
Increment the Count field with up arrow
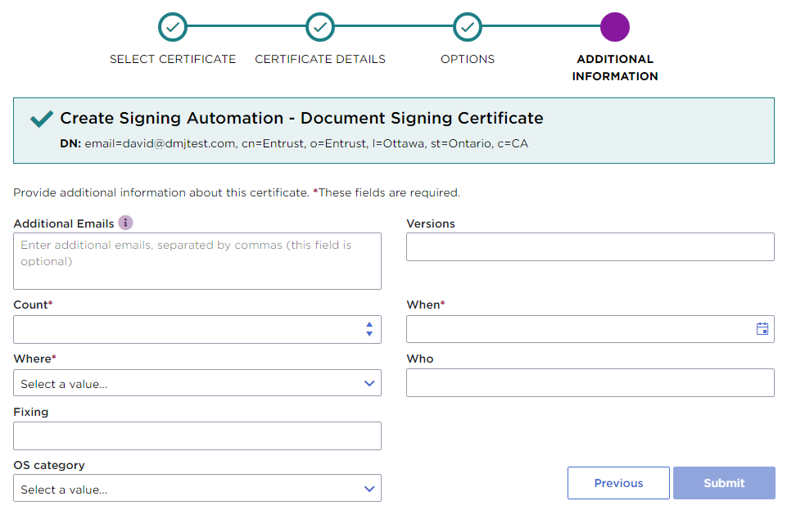click(369, 324)
